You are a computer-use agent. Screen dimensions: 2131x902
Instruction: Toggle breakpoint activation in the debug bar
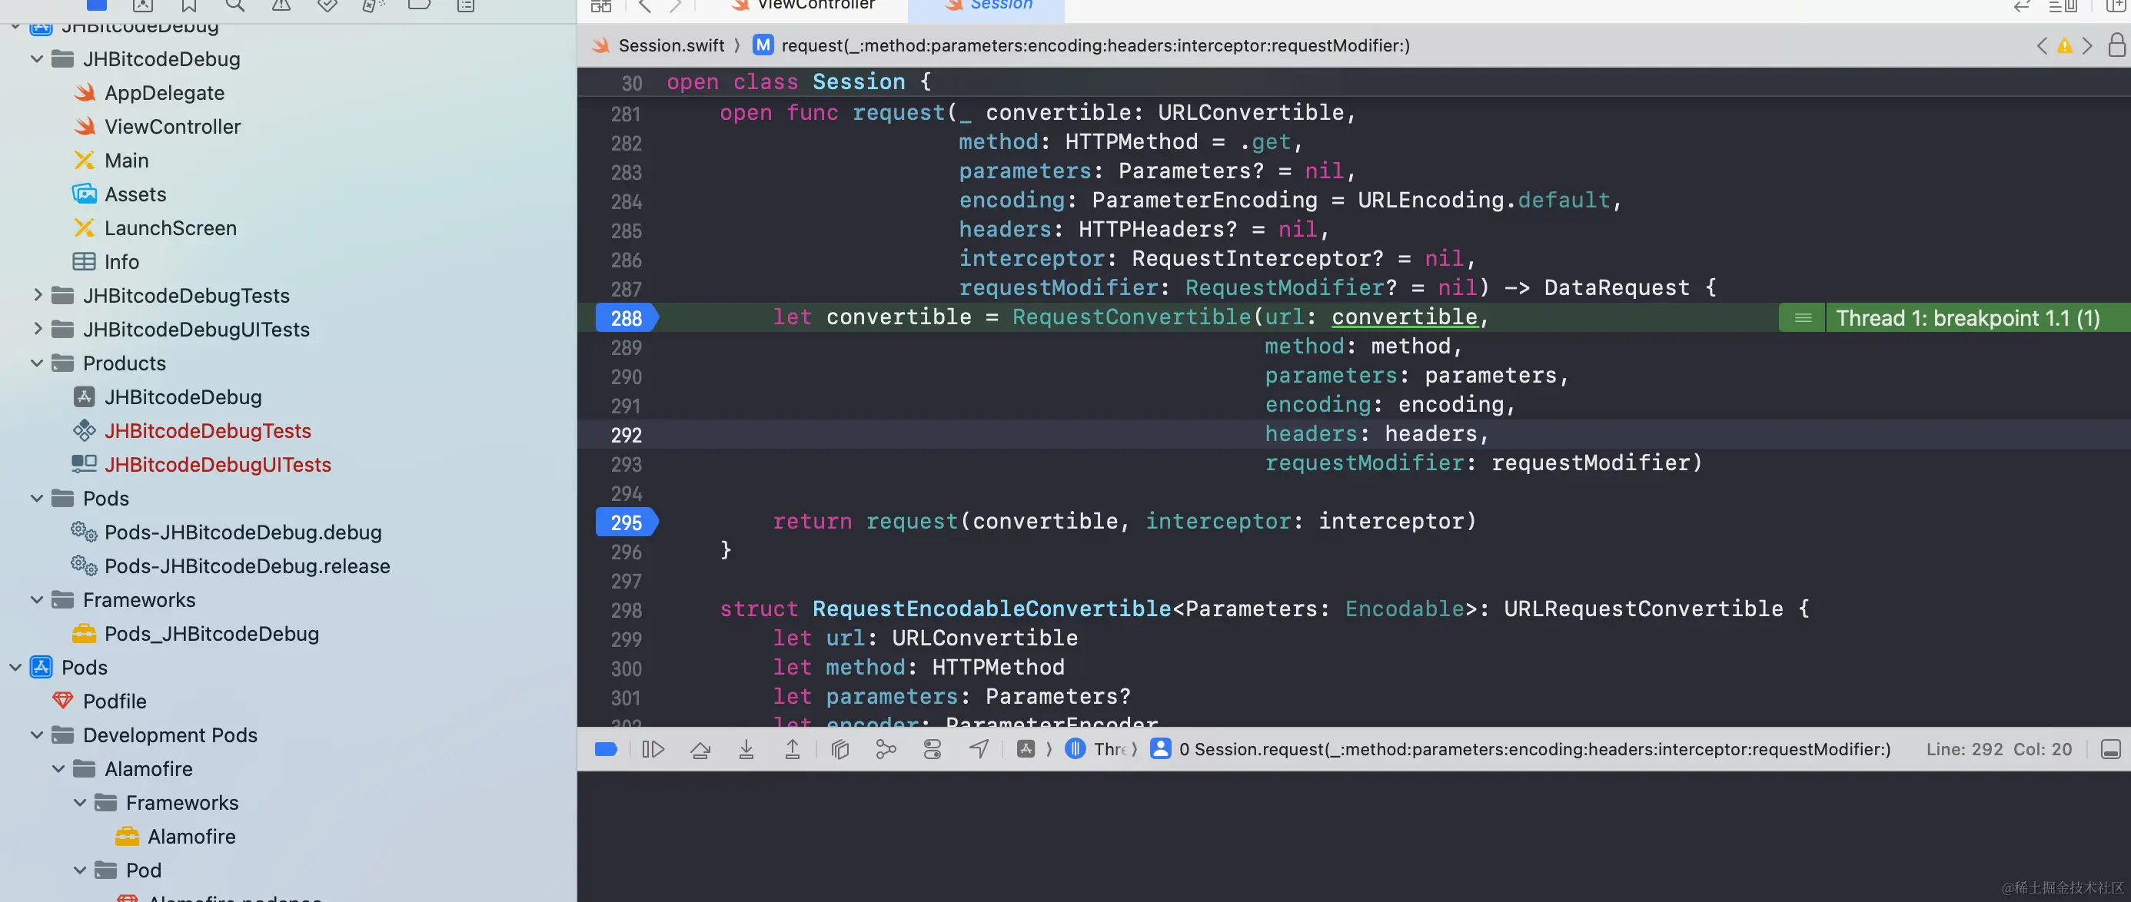[x=606, y=749]
